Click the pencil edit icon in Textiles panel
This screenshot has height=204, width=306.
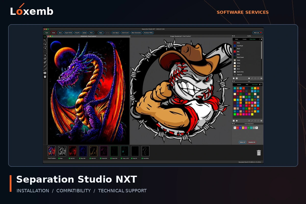[252, 78]
